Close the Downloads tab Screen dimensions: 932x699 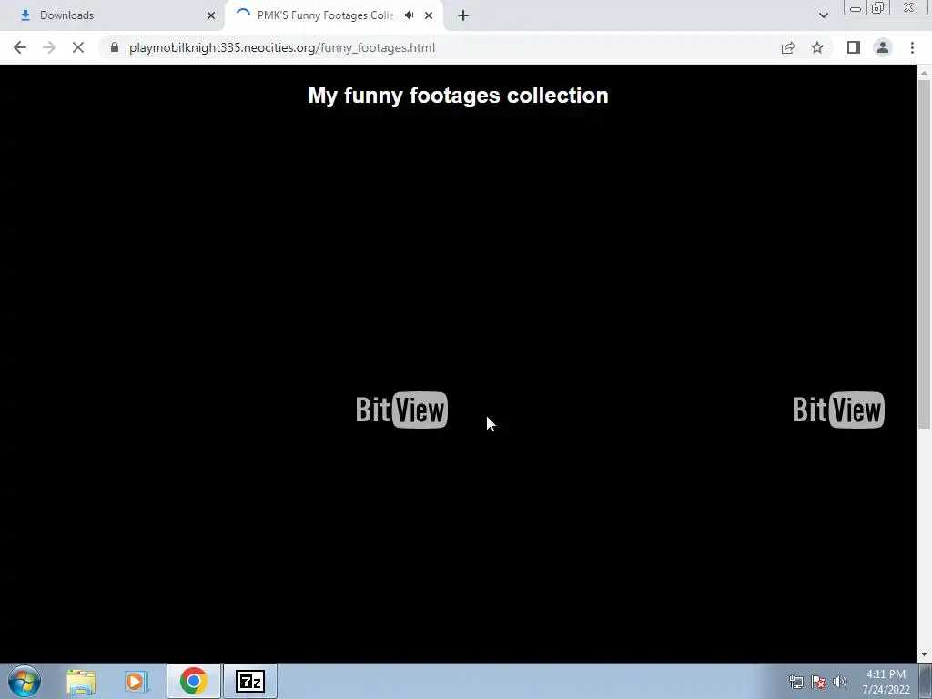211,15
